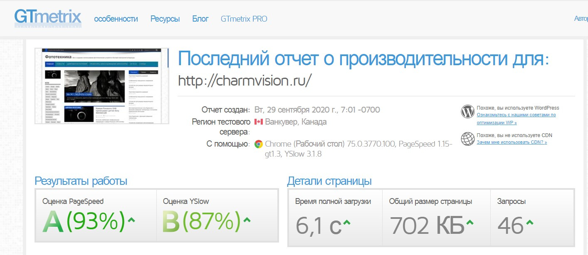Viewport: 588px width, 255px height.
Task: Click the 'Оценка PageSpeed' label
Action: tap(73, 201)
